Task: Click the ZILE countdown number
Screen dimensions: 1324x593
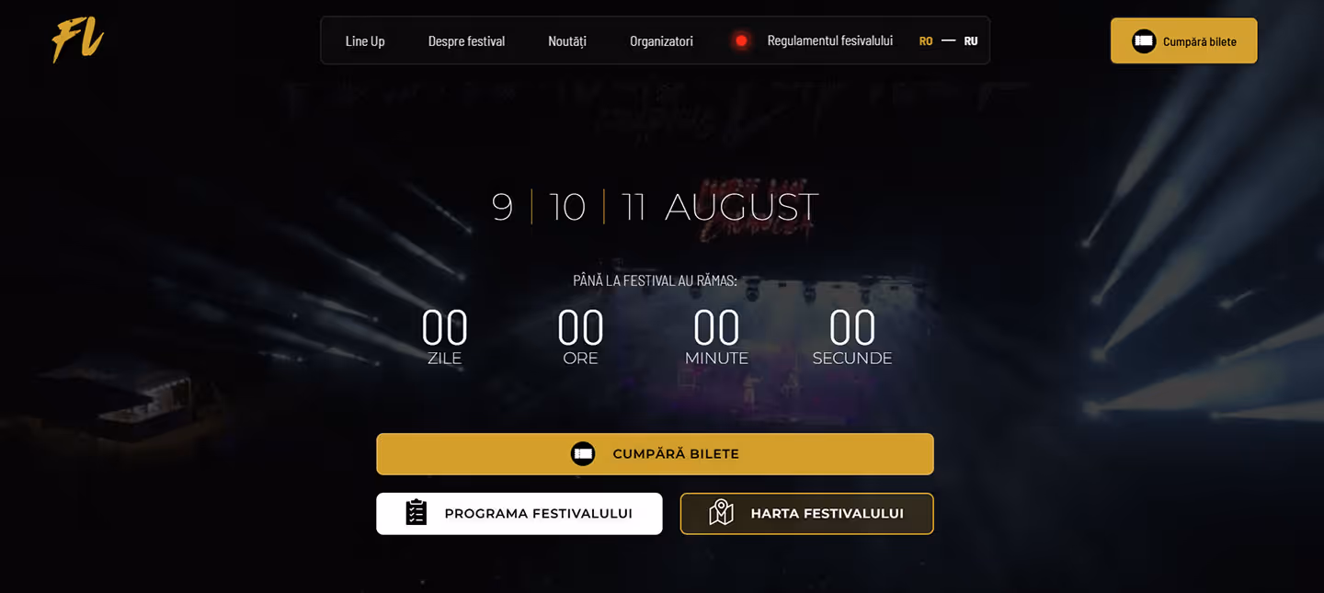Action: point(444,327)
